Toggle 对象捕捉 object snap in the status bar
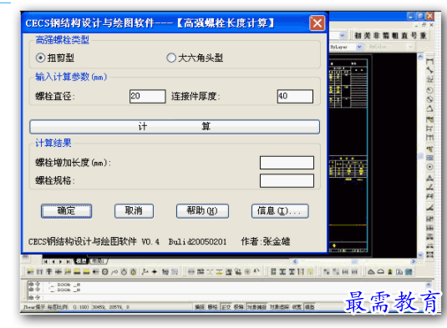The width and height of the screenshot is (447, 328). 257,307
